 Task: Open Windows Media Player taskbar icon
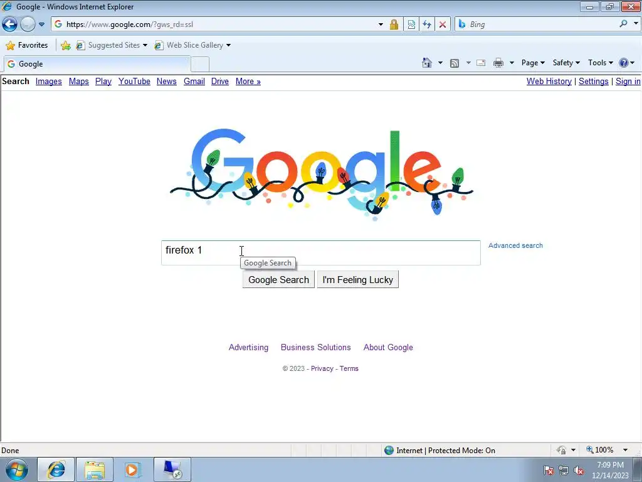pos(133,469)
